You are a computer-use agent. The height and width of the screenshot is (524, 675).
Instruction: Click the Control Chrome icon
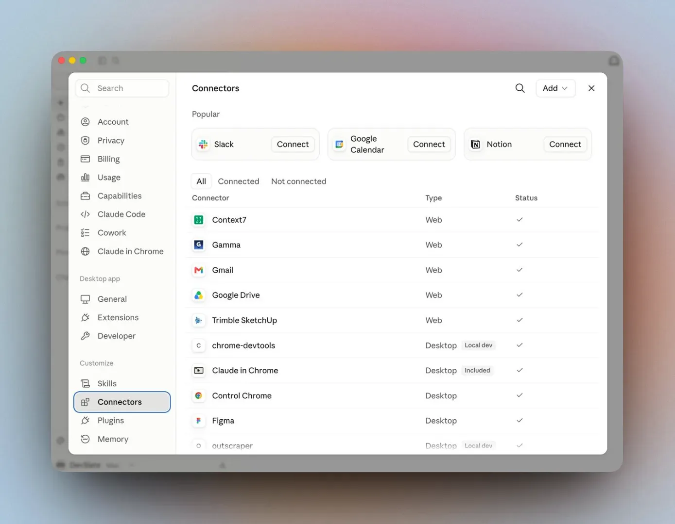pyautogui.click(x=199, y=395)
